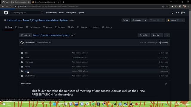Open the docs folder
Viewport: 191px width, 107px height.
click(x=27, y=57)
